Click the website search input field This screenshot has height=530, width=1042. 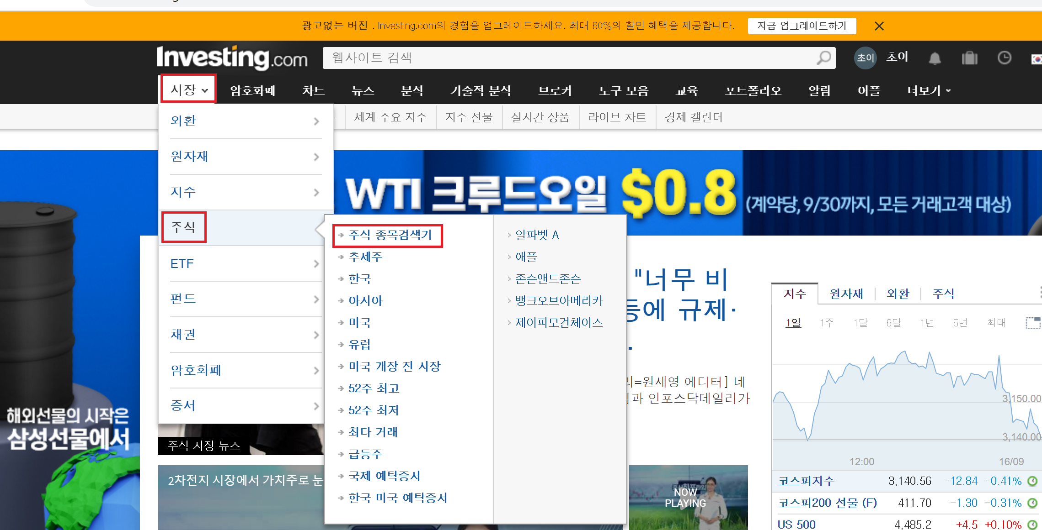(x=579, y=58)
